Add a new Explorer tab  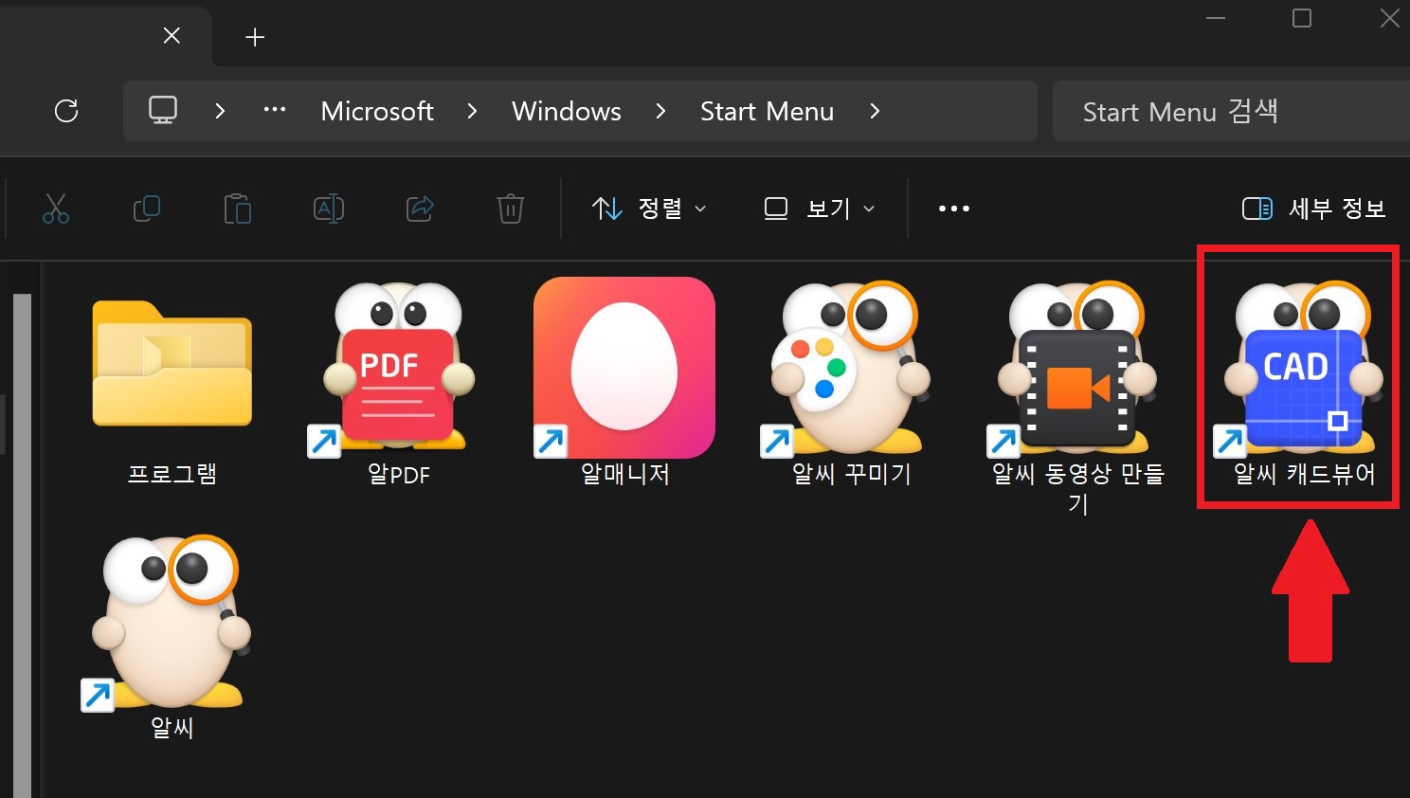coord(255,37)
